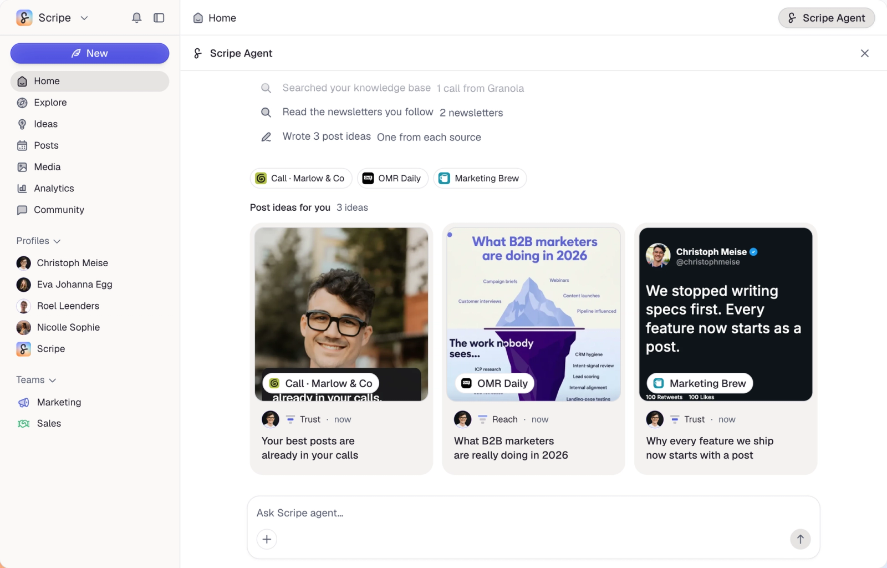Send message with the up-arrow icon
The width and height of the screenshot is (887, 568).
[x=800, y=539]
